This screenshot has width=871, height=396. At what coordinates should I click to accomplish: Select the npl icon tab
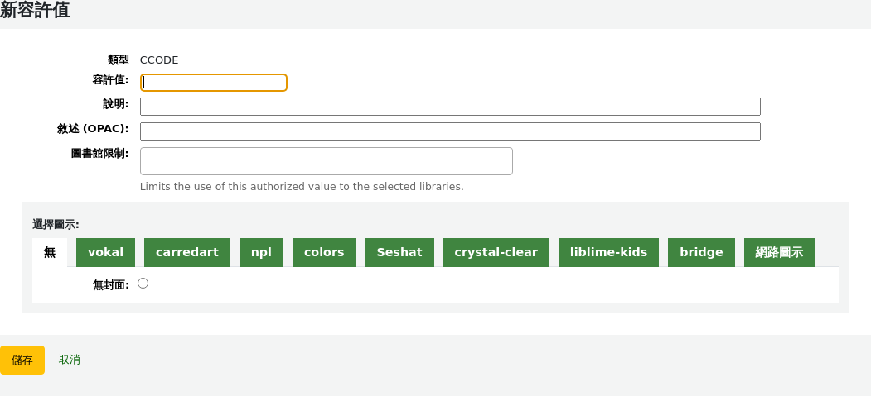(x=261, y=253)
